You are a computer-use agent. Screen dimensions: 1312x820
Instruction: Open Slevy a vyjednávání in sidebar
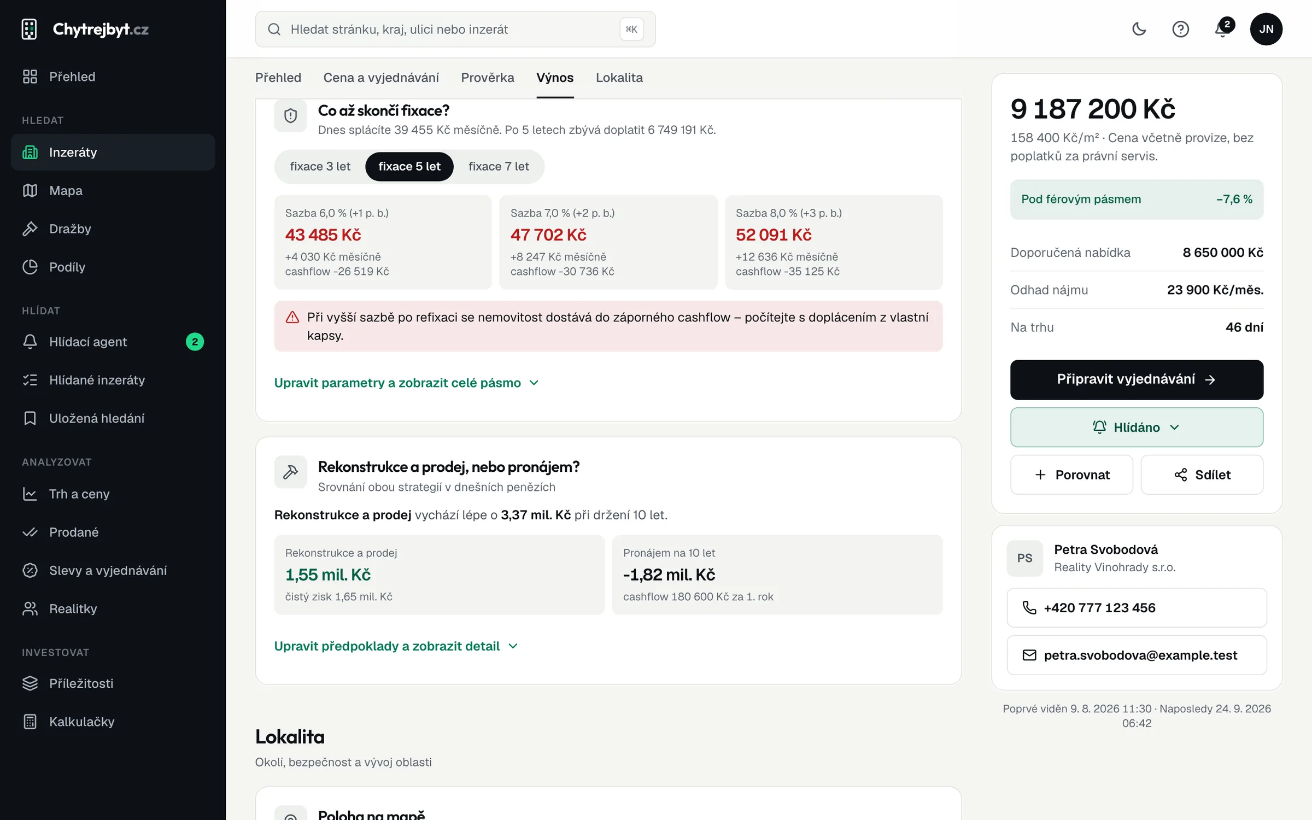(113, 570)
